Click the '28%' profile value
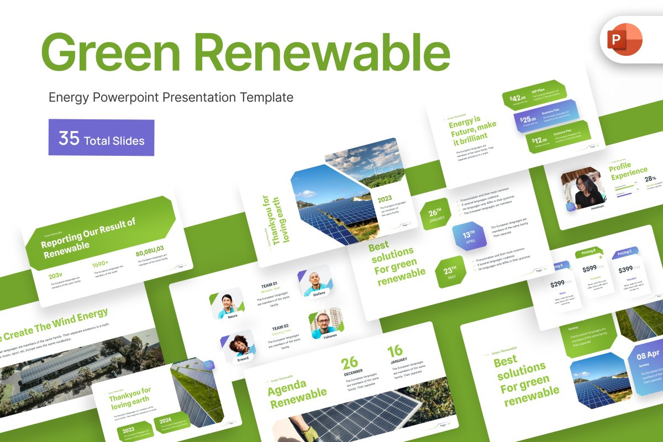The image size is (663, 442). tap(650, 178)
